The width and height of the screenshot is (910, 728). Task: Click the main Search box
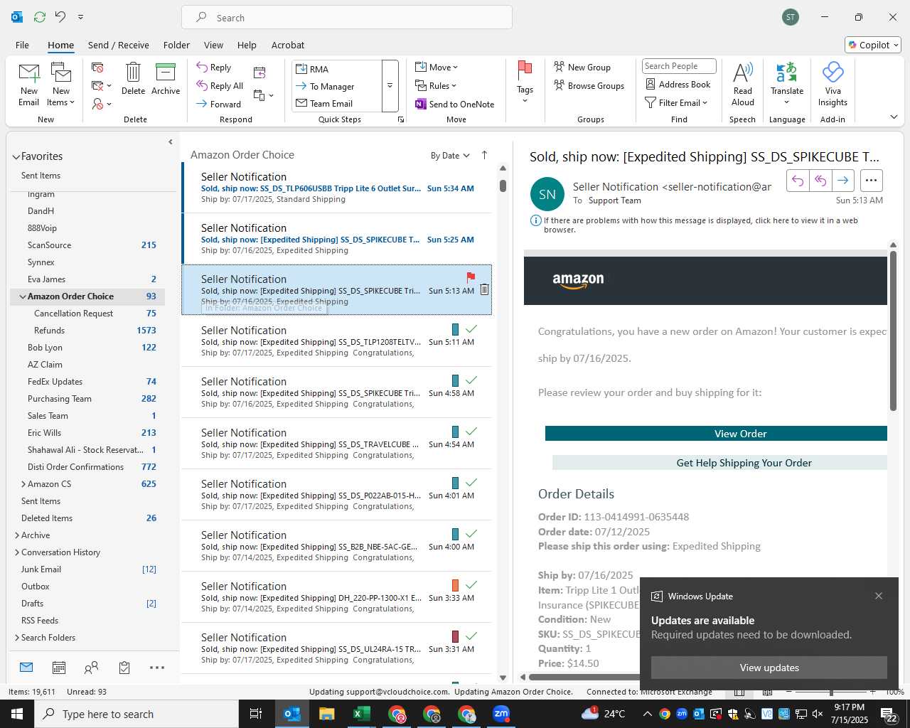click(x=347, y=17)
